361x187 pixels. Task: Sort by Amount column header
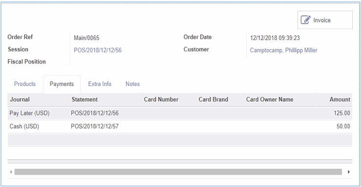(340, 99)
